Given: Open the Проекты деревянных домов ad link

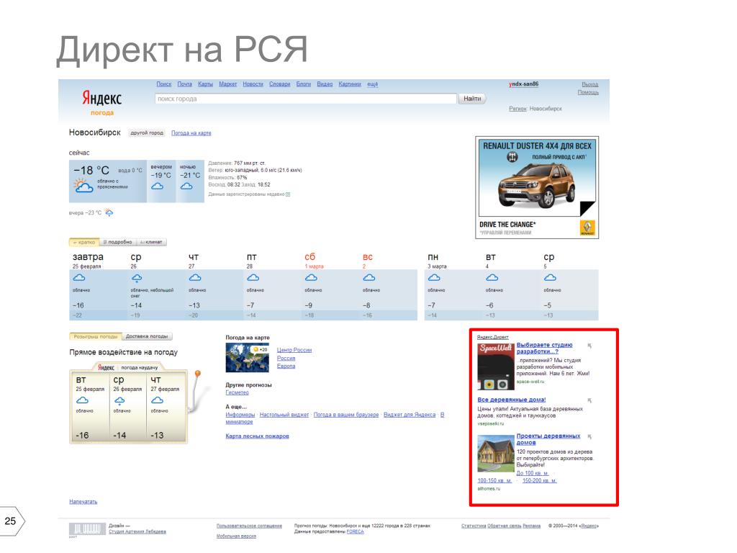Looking at the screenshot, I should coord(548,439).
